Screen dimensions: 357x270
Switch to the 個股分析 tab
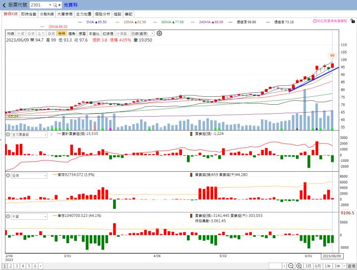tap(103, 14)
